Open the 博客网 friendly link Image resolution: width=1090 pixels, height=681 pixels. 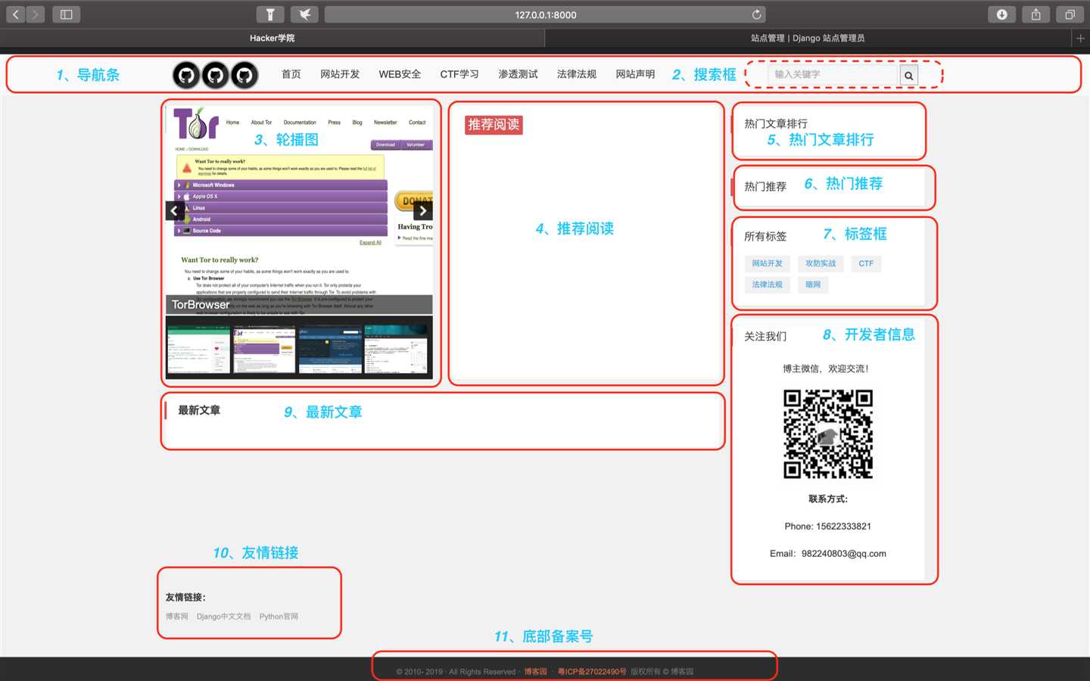point(177,617)
